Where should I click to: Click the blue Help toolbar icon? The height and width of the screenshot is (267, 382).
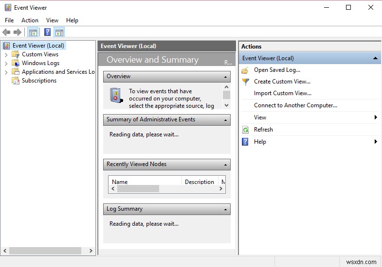47,32
